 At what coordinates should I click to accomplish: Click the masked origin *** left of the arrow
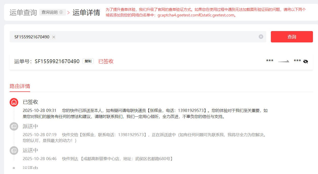(270, 61)
